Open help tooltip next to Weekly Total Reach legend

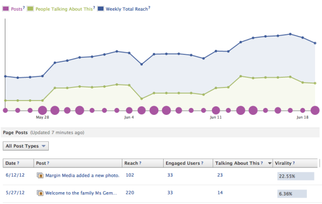[x=149, y=8]
